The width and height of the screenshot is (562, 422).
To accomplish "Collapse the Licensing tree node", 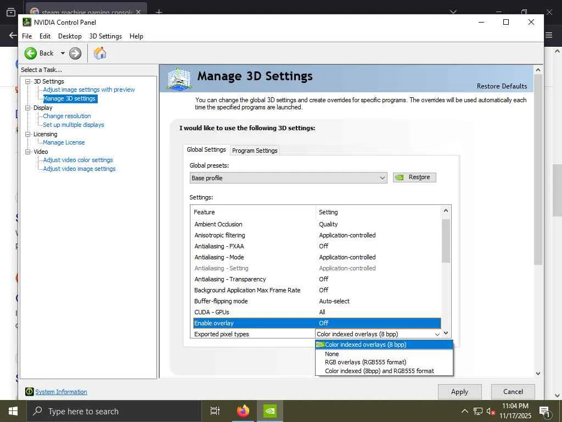I will (27, 134).
